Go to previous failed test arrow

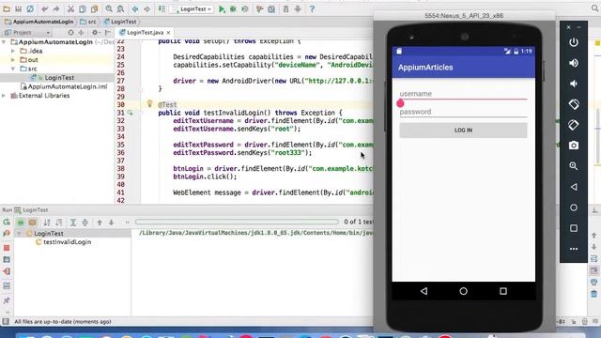pyautogui.click(x=100, y=222)
